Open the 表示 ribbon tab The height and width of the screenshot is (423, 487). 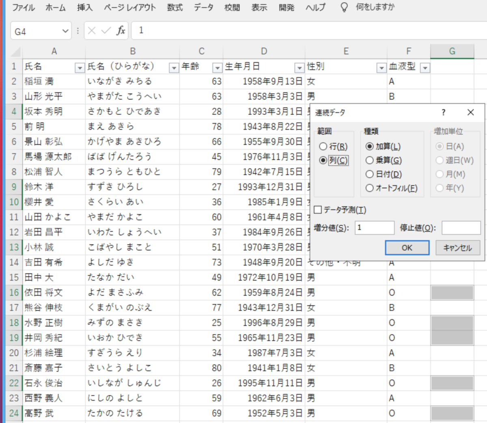259,7
